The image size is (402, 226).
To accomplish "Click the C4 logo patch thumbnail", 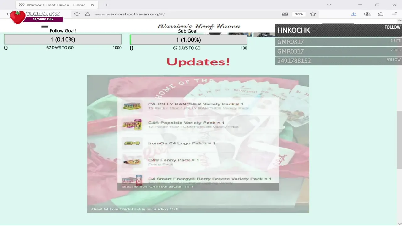I will [x=132, y=143].
